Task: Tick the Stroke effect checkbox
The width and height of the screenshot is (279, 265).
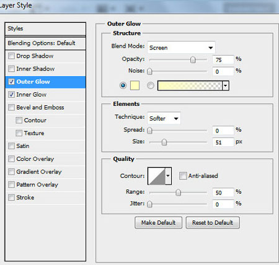Action: tap(11, 198)
